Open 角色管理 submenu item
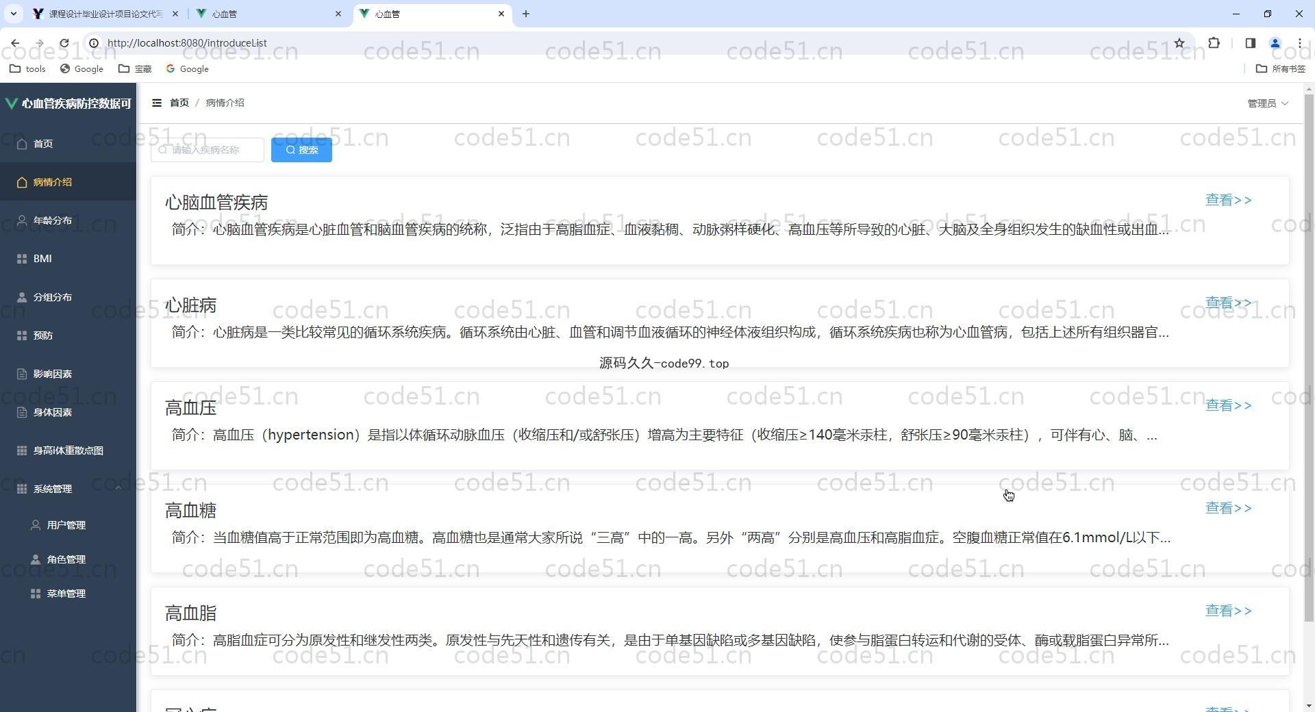1315x712 pixels. pos(68,559)
